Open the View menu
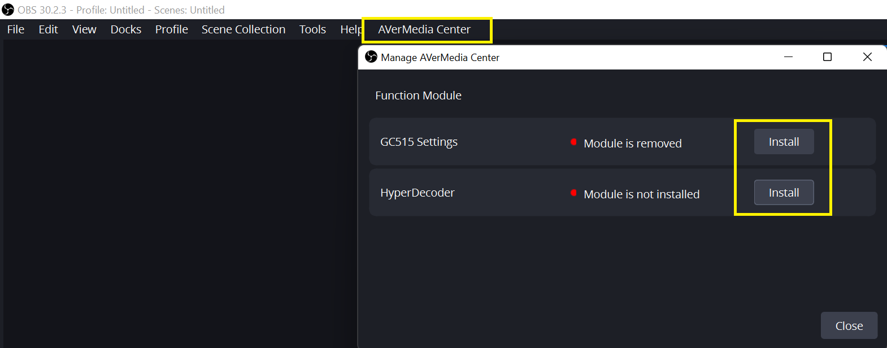This screenshot has width=887, height=348. (x=84, y=29)
